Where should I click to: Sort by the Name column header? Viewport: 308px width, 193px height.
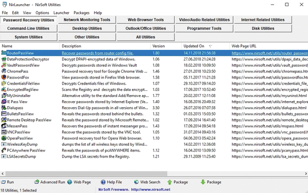click(30, 46)
